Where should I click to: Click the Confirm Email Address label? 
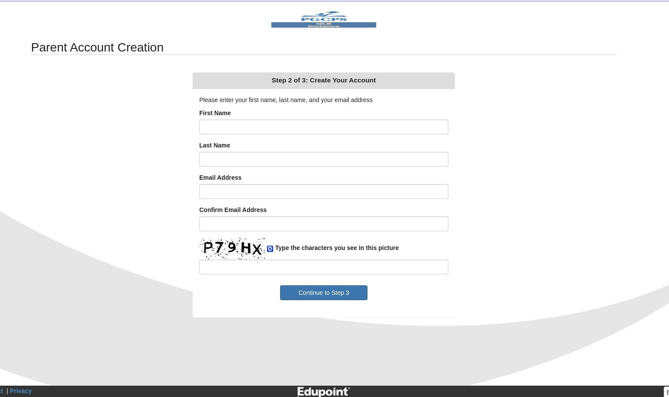pyautogui.click(x=233, y=210)
